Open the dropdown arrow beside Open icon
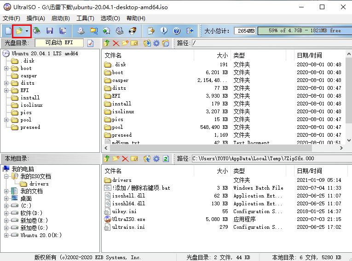 pyautogui.click(x=27, y=31)
